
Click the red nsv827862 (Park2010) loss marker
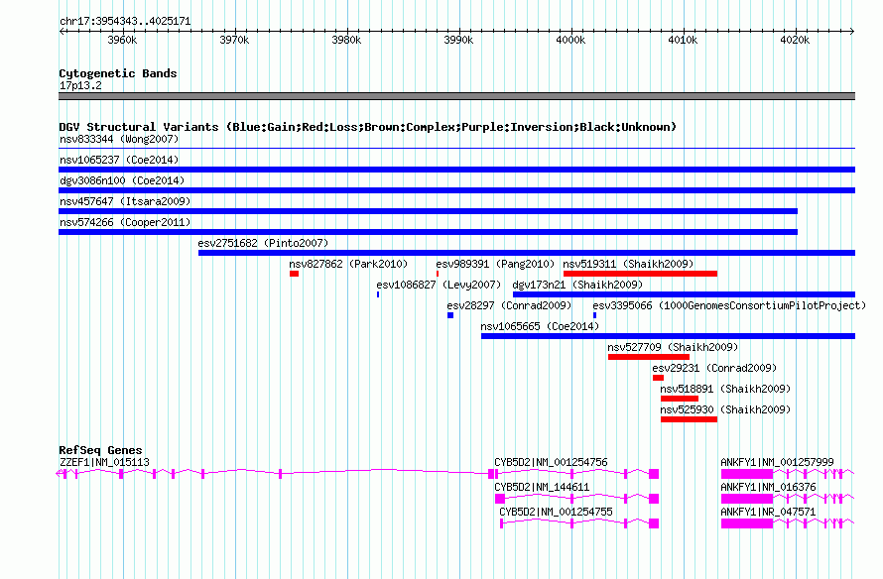click(x=294, y=274)
